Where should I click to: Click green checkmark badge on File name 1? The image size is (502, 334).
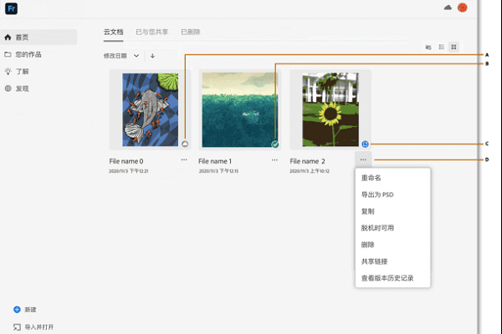pyautogui.click(x=275, y=144)
